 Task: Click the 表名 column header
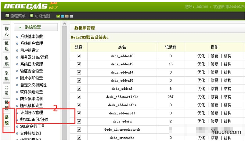(122, 47)
